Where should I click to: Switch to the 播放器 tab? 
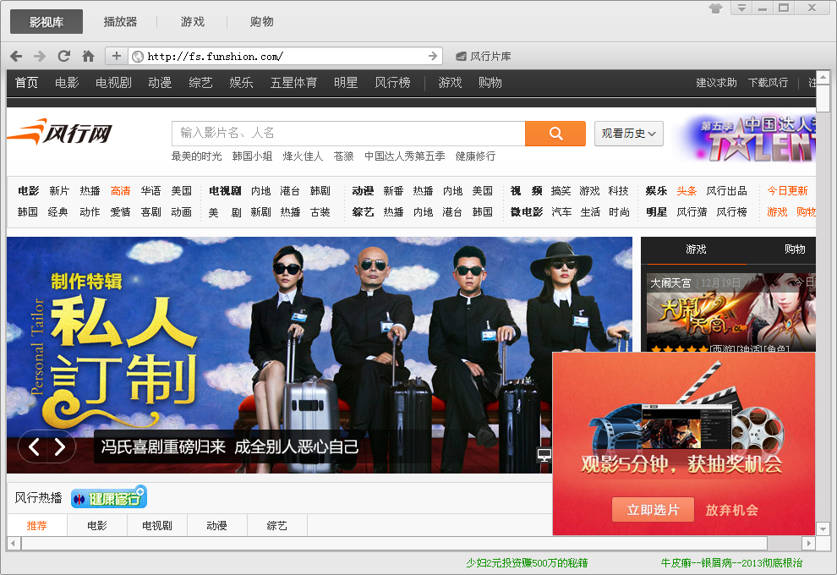(120, 22)
